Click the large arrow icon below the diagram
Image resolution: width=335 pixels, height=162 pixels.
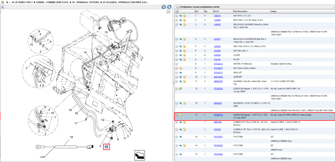click(139, 155)
